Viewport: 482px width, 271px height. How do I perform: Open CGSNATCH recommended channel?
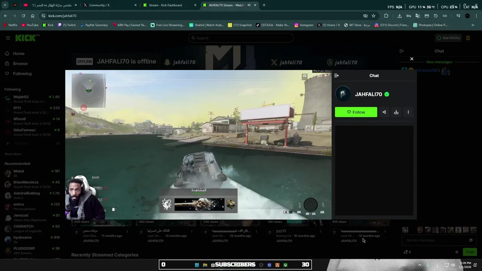pyautogui.click(x=32, y=228)
